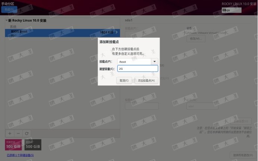Click the label (标签) text field
Screen dimensions: 258x161
[x=142, y=106]
